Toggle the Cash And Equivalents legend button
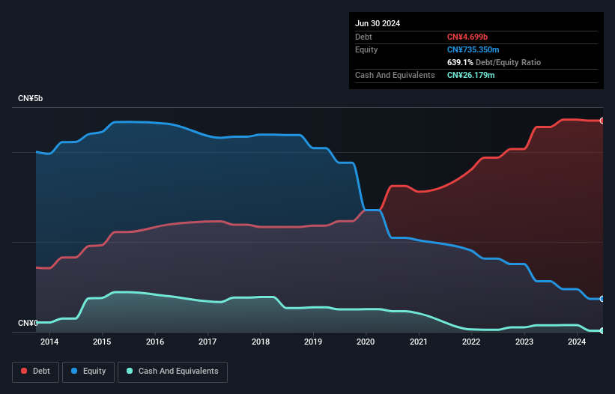 tap(172, 372)
